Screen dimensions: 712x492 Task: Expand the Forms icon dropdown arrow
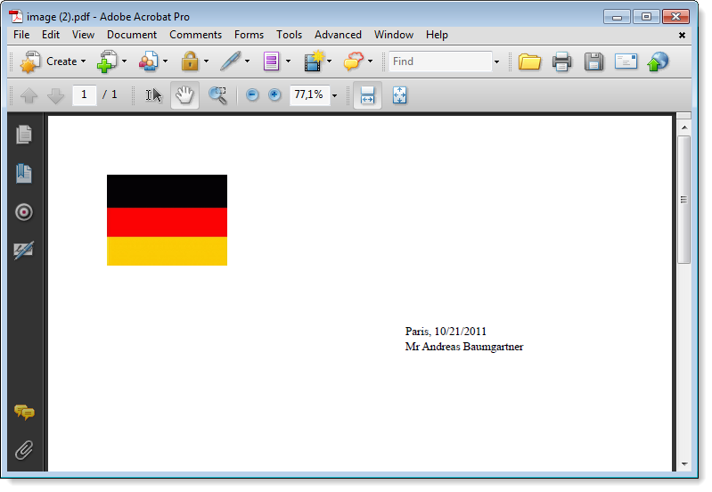[x=289, y=61]
